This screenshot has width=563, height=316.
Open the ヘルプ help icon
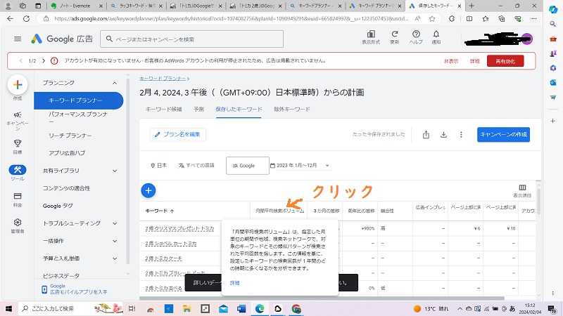tap(416, 37)
